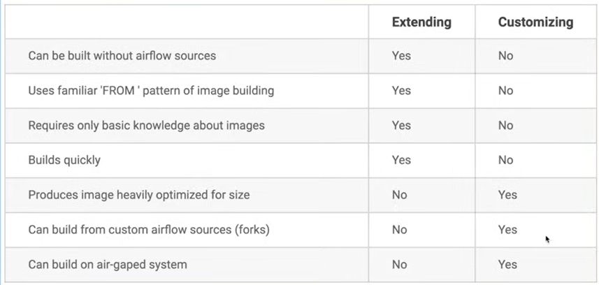Viewport: 599px width, 285px height.
Task: Click the Extending column header
Action: [421, 22]
